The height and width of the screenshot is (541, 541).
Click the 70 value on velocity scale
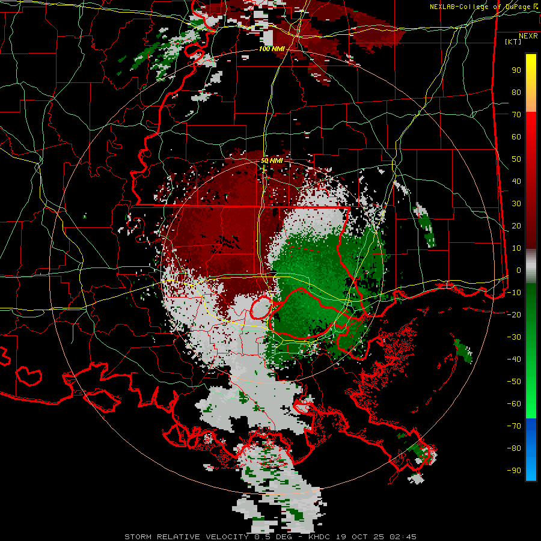pyautogui.click(x=516, y=115)
